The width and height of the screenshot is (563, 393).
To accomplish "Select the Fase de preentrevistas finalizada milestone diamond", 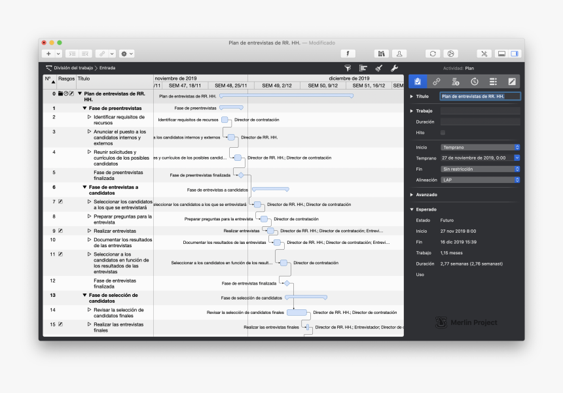I will click(x=242, y=175).
